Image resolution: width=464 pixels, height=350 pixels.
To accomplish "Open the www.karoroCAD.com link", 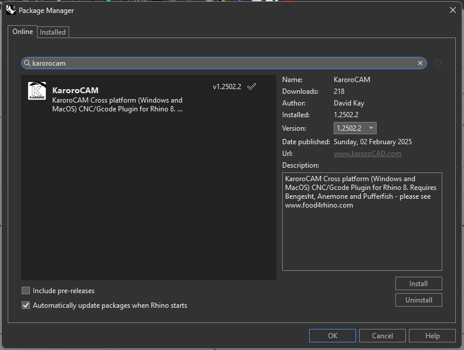I will 367,154.
